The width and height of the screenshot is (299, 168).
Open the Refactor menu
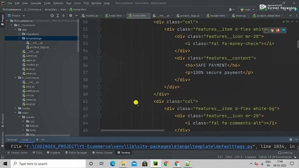pos(58,3)
